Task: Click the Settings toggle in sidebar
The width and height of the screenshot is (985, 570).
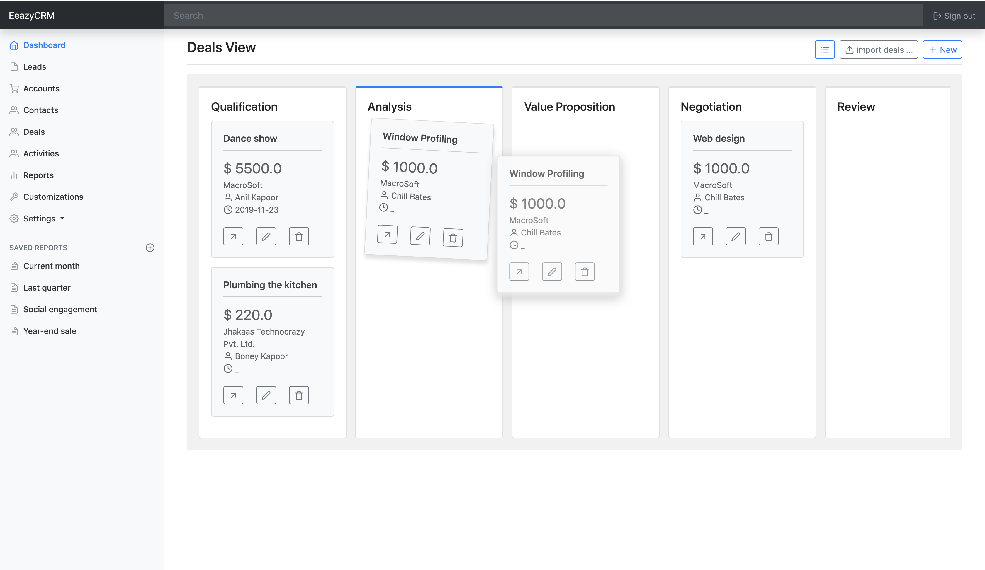Action: click(43, 218)
